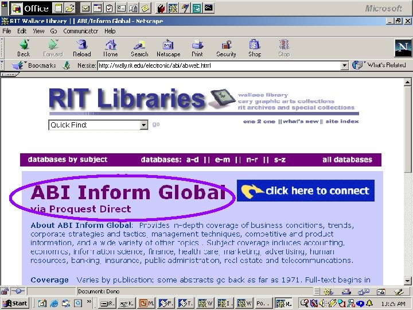Reload the current page

[82, 48]
